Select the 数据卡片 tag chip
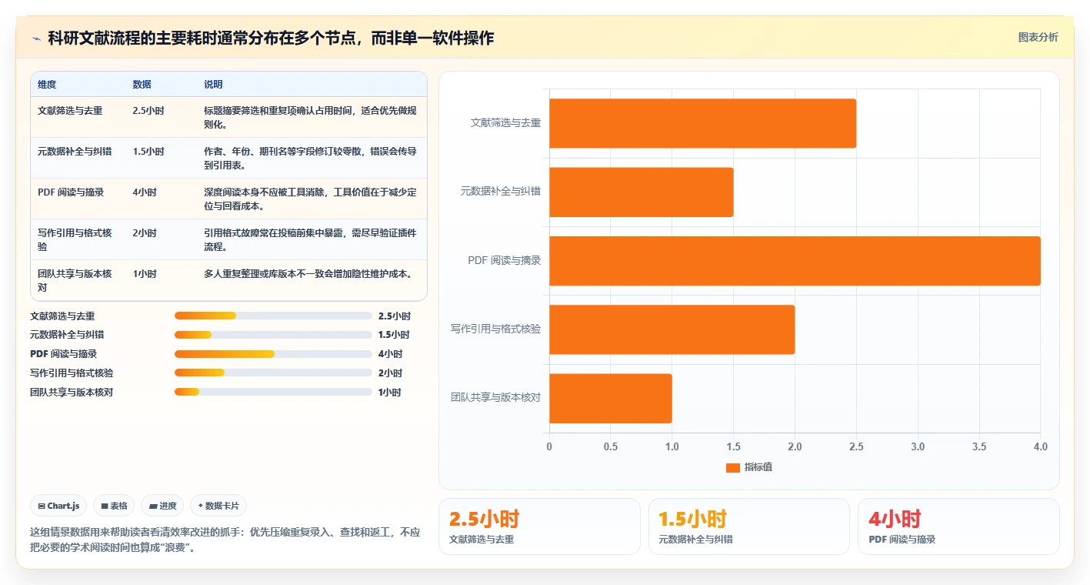 [x=218, y=506]
